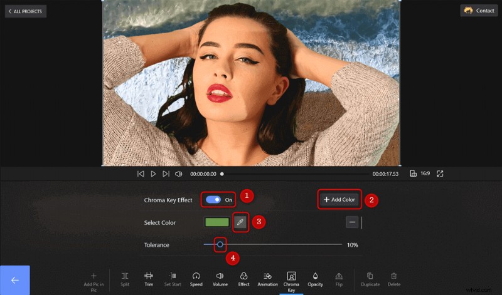Open the Effect tool
Viewport: 502px width, 295px height.
tap(243, 279)
